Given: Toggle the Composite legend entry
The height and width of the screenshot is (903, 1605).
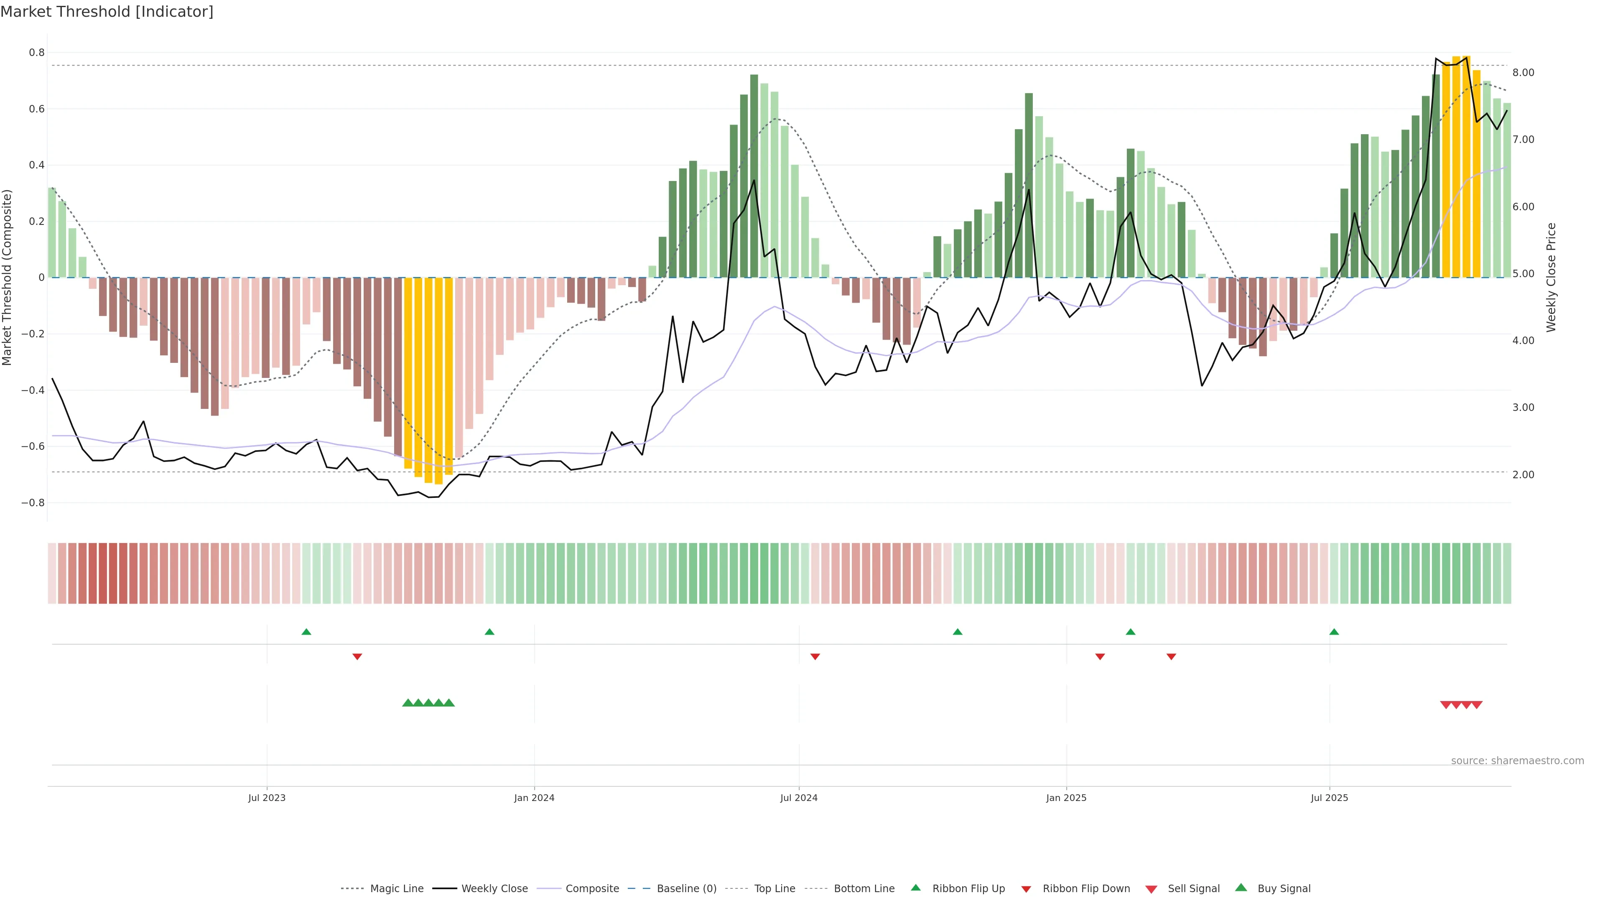Looking at the screenshot, I should [x=592, y=889].
